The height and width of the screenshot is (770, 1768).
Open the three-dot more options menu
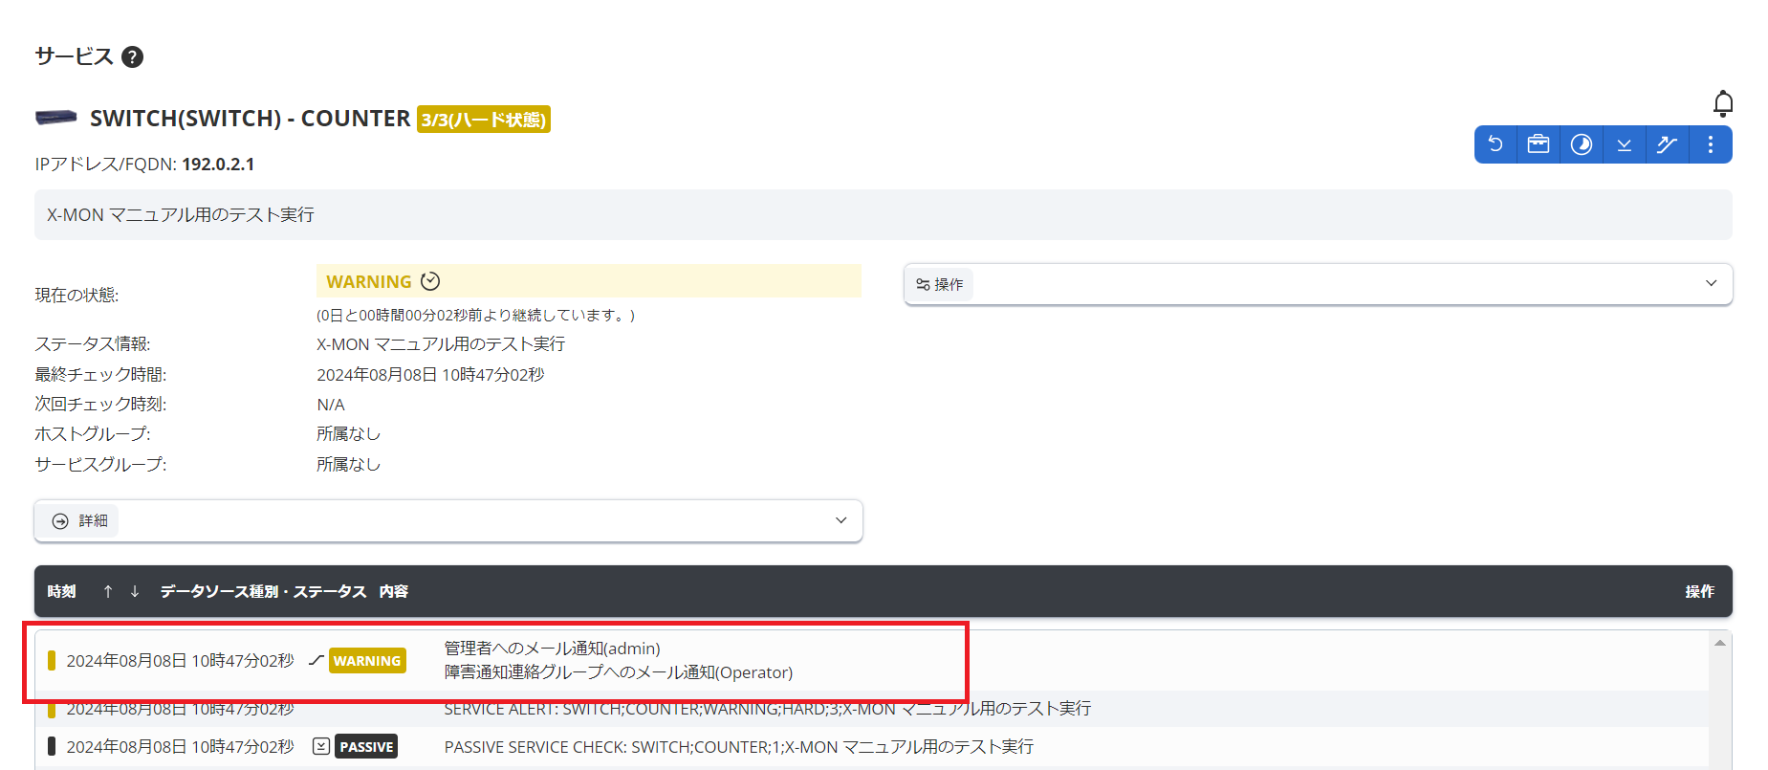[1710, 144]
